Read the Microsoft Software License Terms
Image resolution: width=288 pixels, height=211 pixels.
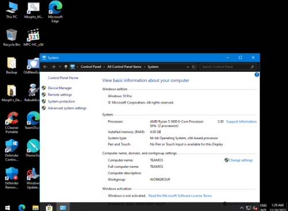click(180, 195)
